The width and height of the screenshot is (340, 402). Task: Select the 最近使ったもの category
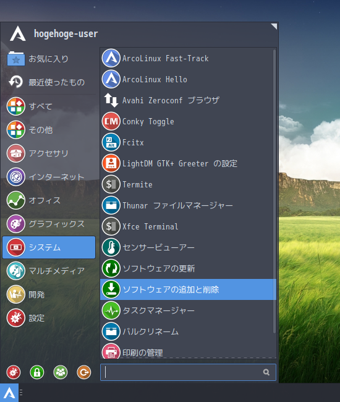click(x=49, y=82)
